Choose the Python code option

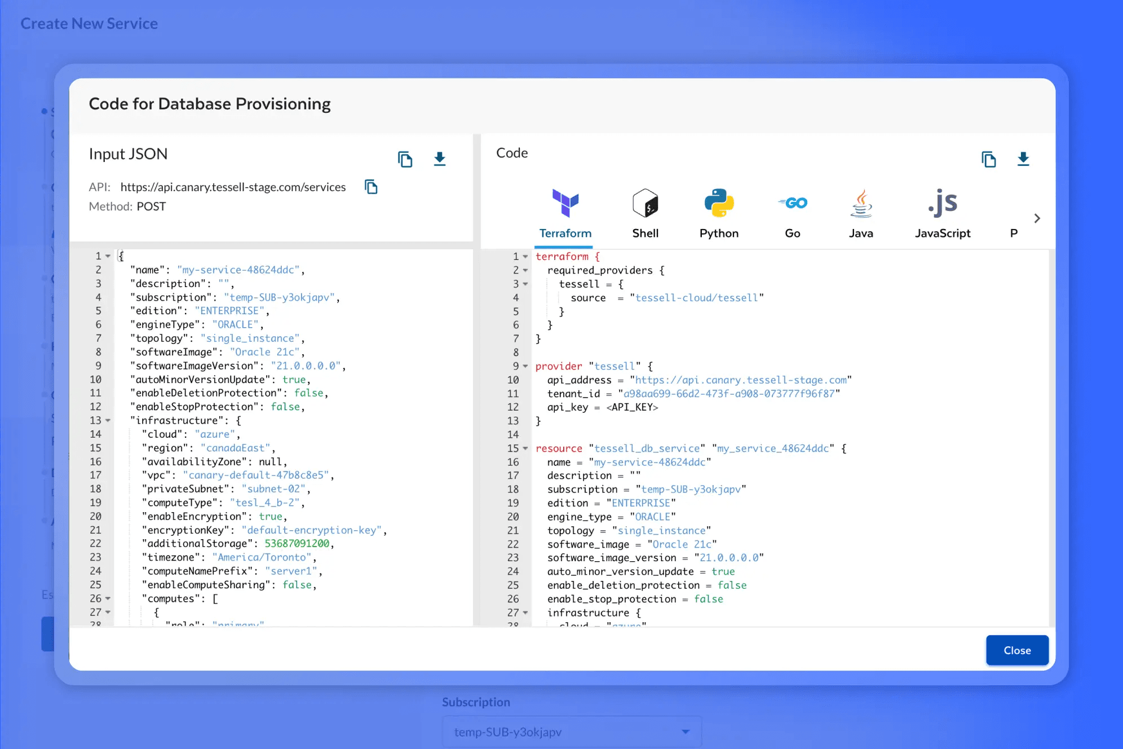pyautogui.click(x=719, y=214)
